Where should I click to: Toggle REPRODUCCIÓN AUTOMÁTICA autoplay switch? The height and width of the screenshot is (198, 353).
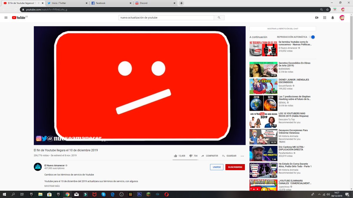(x=312, y=37)
